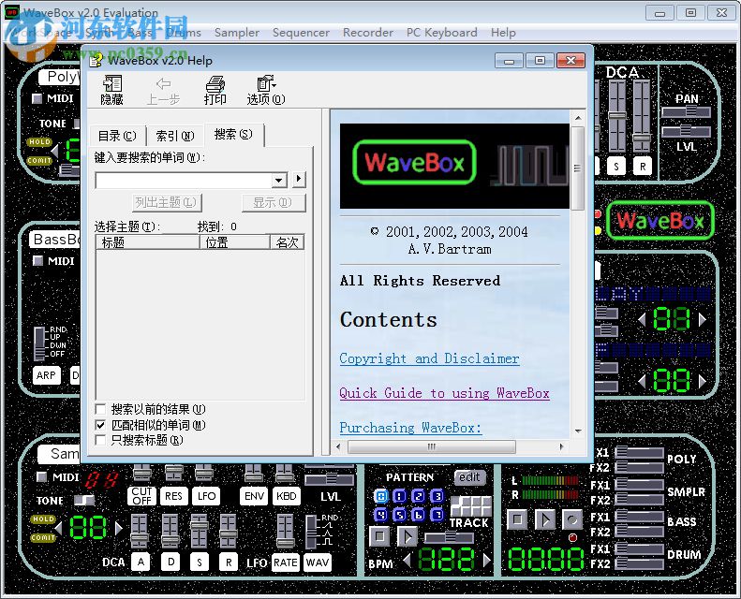Click the search expression arrow button
Image resolution: width=741 pixels, height=599 pixels.
coord(299,179)
